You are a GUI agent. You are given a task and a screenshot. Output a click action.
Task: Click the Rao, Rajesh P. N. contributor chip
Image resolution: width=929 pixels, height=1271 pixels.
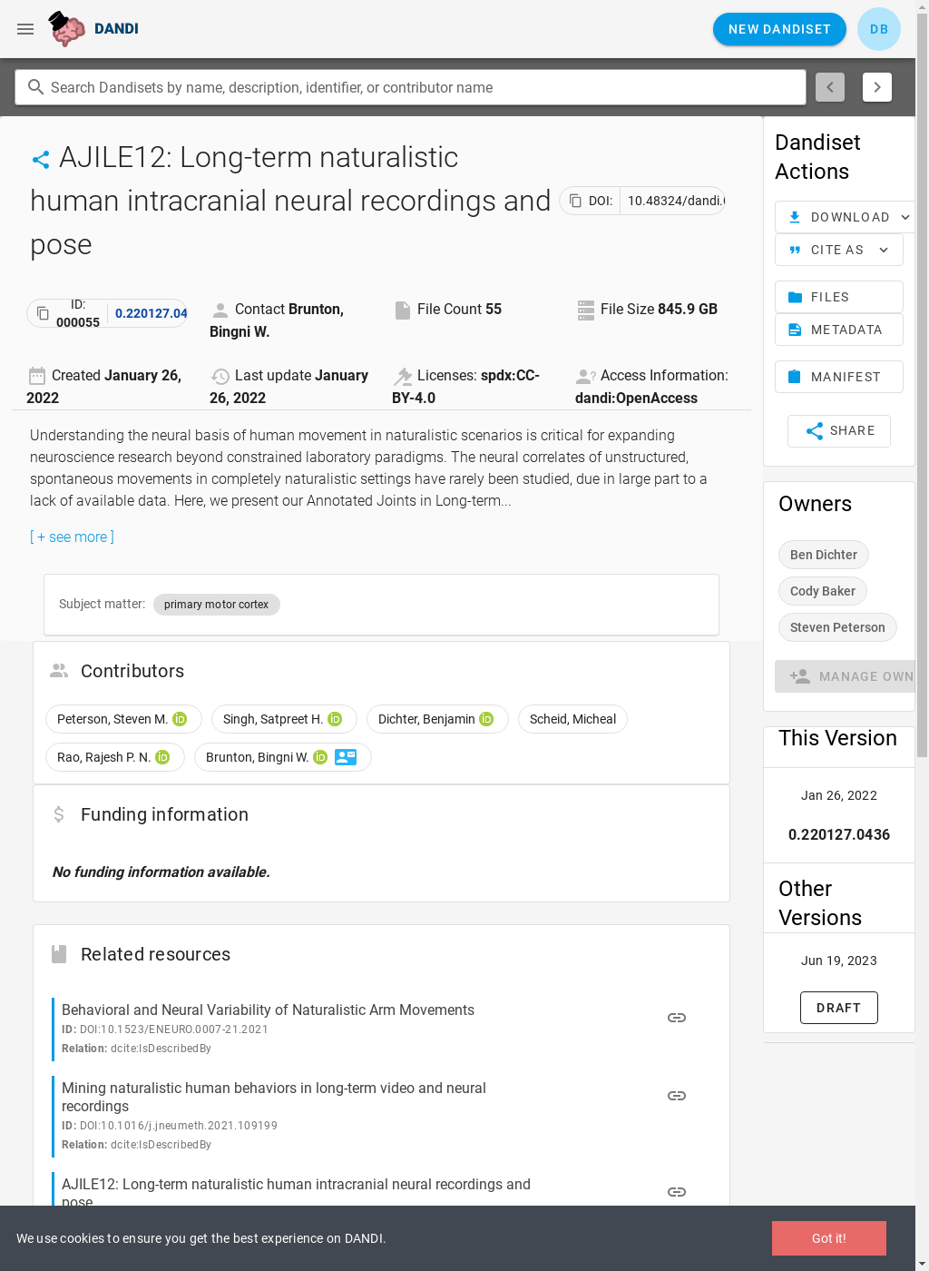(x=114, y=757)
